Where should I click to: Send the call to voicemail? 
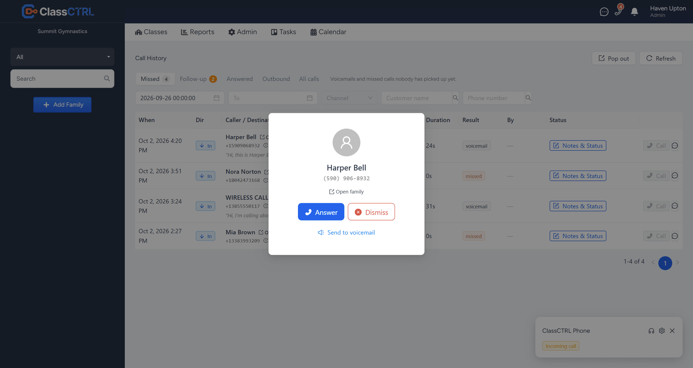[346, 233]
